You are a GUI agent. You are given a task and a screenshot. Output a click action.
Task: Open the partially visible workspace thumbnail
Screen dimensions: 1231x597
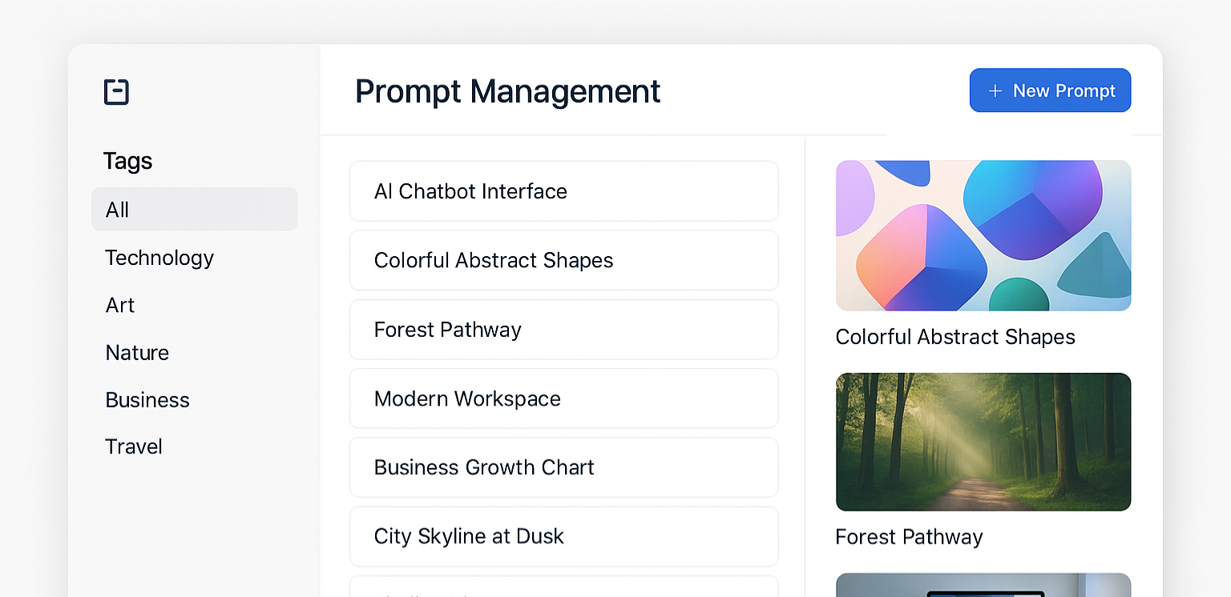983,585
